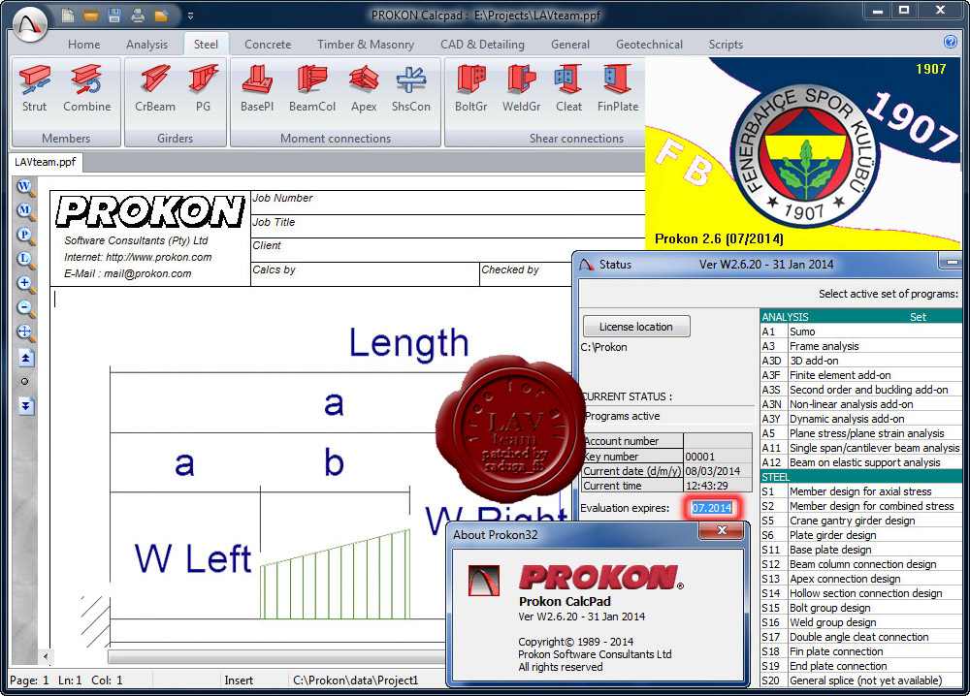
Task: Click the http://www.prokon.com address text
Action: pos(159,257)
